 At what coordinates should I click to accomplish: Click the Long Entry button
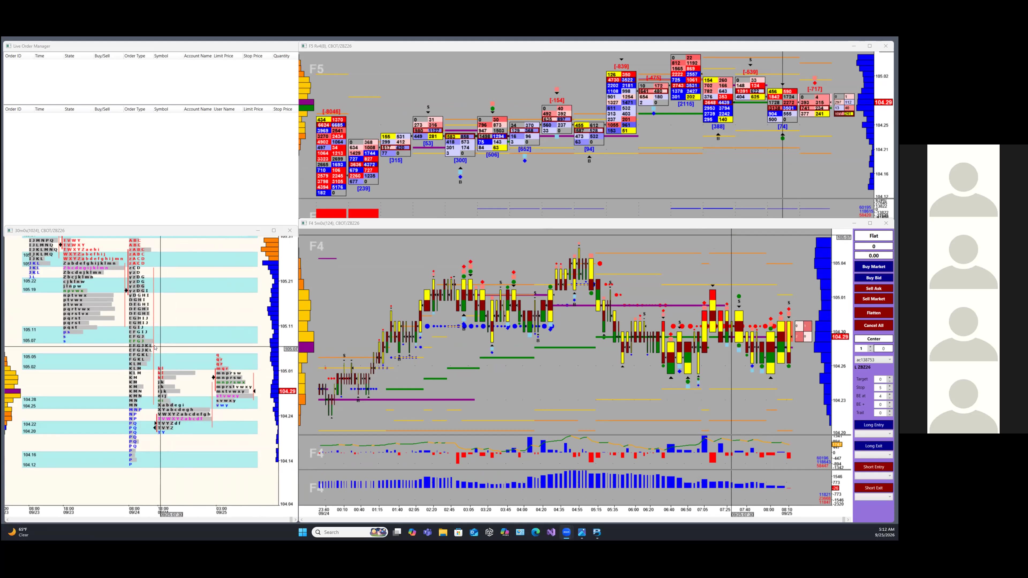[x=874, y=425]
